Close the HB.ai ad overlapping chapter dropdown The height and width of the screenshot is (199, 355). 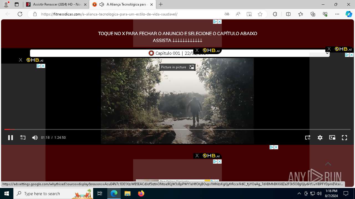(x=197, y=50)
